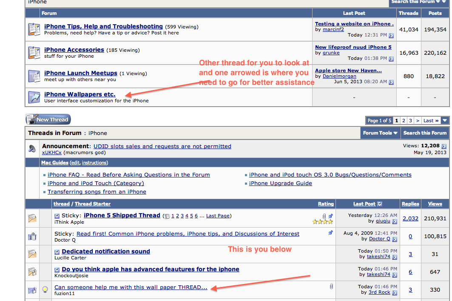Open takeshi74 profile in Dedicated notification sound row
This screenshot has width=452, height=301.
[x=378, y=257]
